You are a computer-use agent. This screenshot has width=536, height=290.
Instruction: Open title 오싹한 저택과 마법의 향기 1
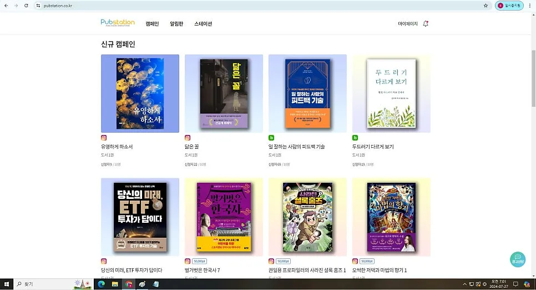pyautogui.click(x=380, y=270)
